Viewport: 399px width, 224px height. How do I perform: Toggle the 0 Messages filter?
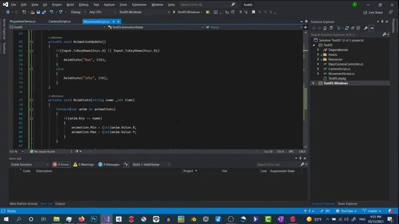pyautogui.click(x=109, y=164)
